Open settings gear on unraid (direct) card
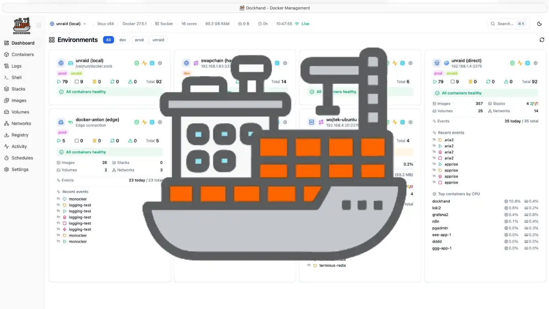Image resolution: width=549 pixels, height=309 pixels. [536, 63]
